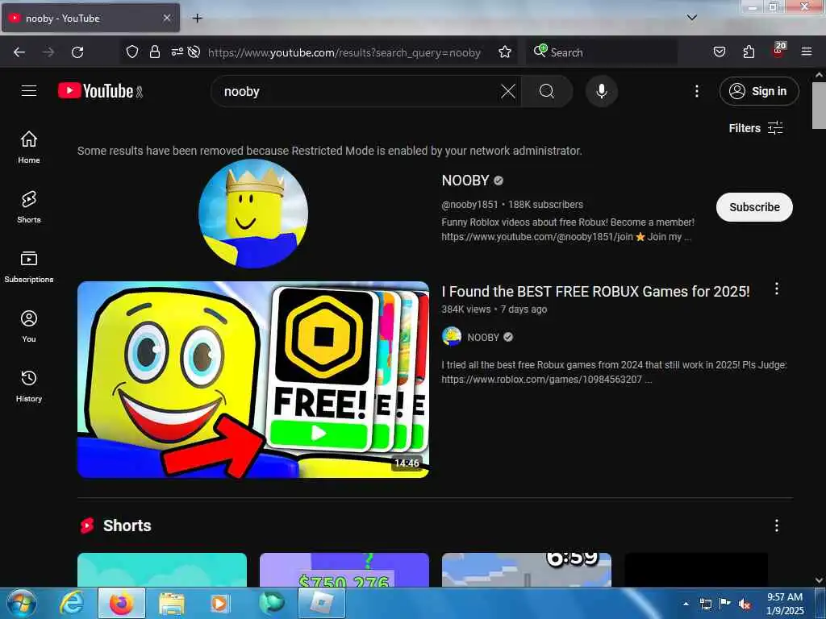Open more options for Shorts shelf
826x619 pixels.
(x=776, y=526)
